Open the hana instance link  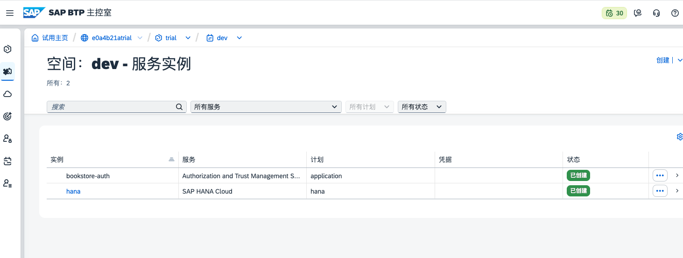[x=73, y=191]
